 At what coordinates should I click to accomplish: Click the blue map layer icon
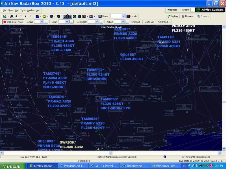[x=37, y=16]
